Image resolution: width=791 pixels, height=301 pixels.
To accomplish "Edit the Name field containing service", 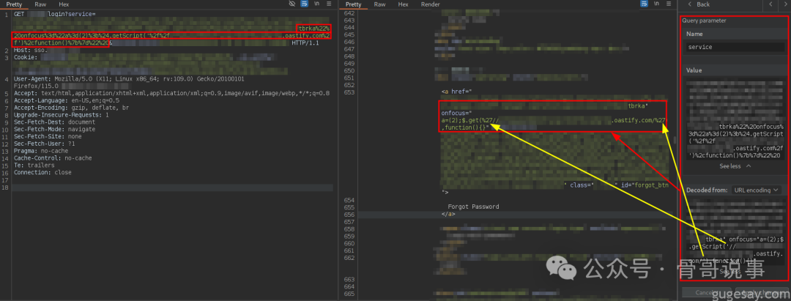I will pyautogui.click(x=735, y=47).
